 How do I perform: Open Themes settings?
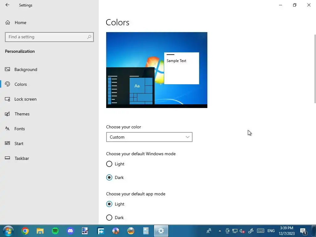pos(17,114)
